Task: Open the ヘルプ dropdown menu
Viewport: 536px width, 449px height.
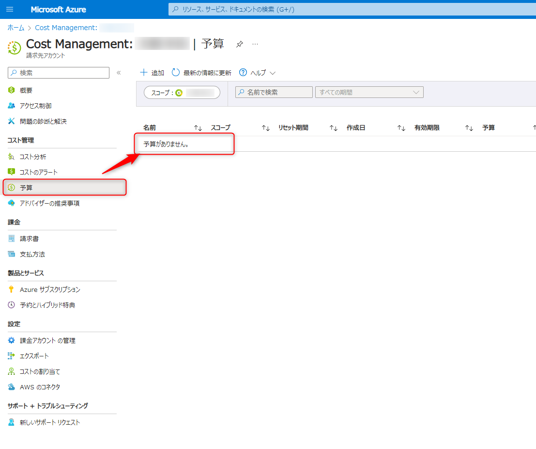Action: 258,73
